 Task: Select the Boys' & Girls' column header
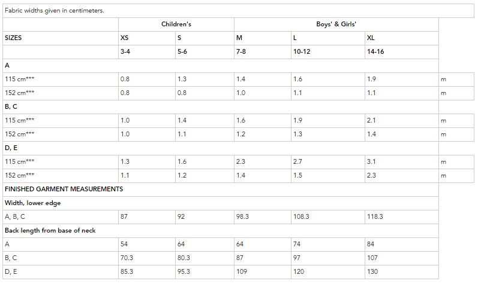click(336, 25)
